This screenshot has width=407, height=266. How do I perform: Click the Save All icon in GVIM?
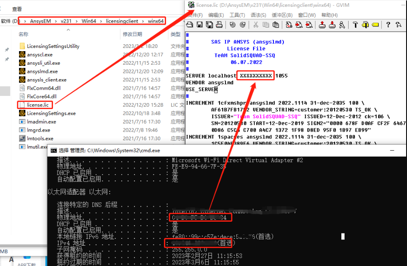point(209,24)
